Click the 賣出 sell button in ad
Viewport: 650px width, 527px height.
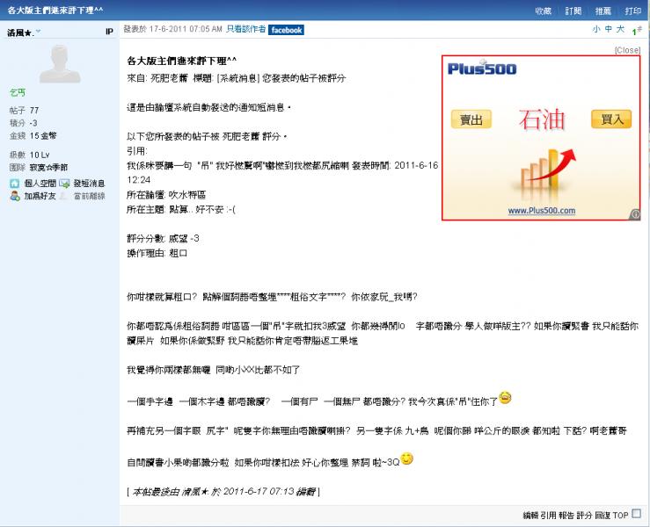(471, 119)
